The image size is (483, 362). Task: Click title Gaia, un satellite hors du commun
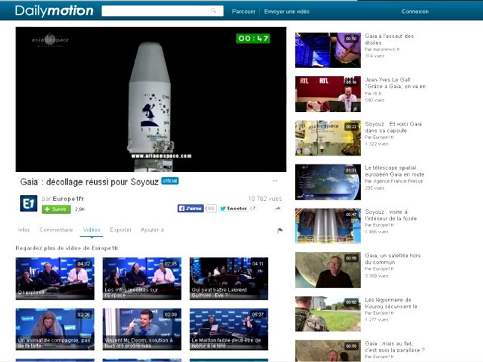(393, 259)
